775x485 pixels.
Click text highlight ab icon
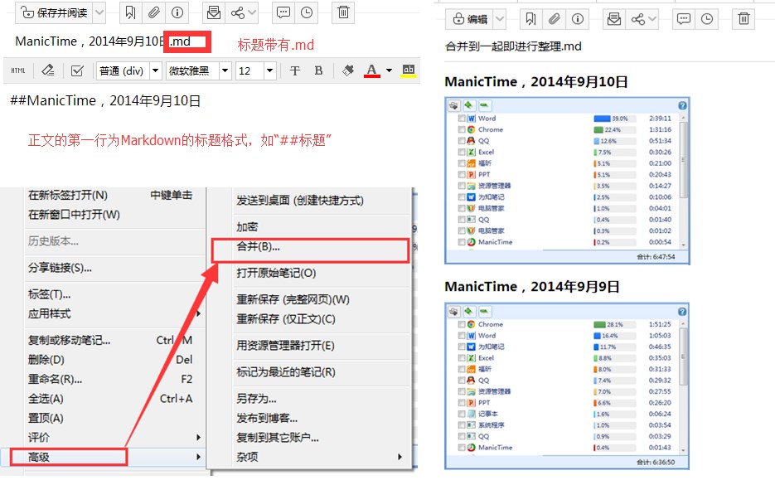[409, 70]
